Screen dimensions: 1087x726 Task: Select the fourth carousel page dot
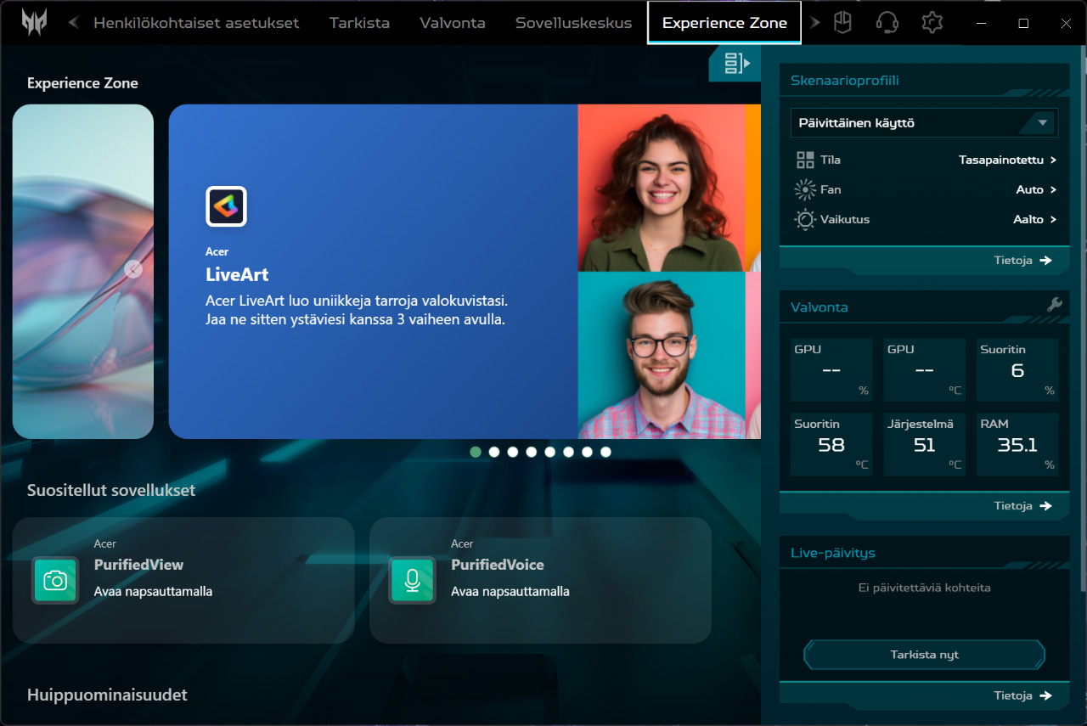click(x=532, y=453)
